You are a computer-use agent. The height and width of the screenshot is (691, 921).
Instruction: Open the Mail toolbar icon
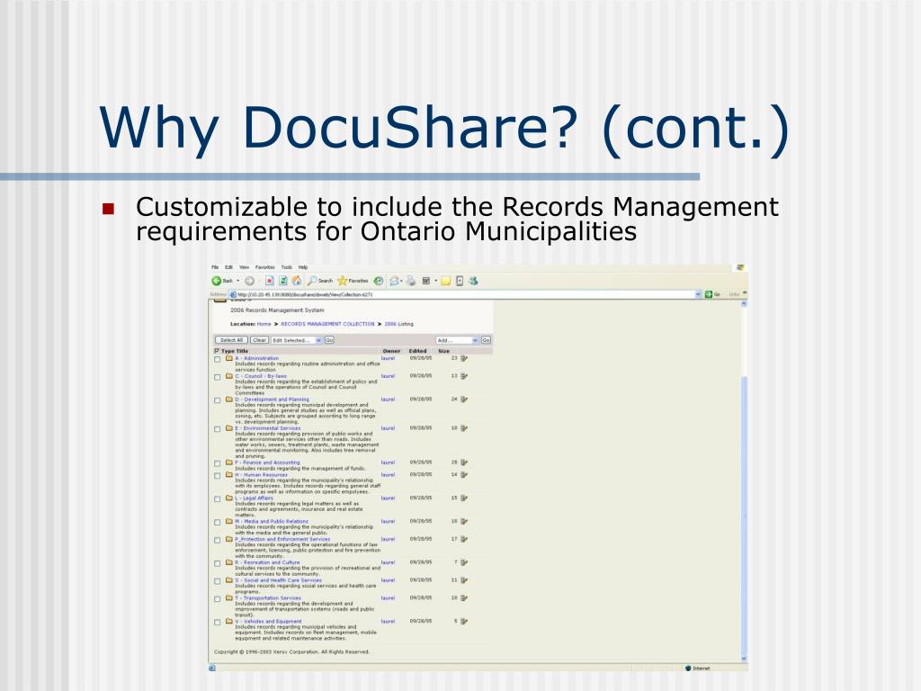coord(394,281)
